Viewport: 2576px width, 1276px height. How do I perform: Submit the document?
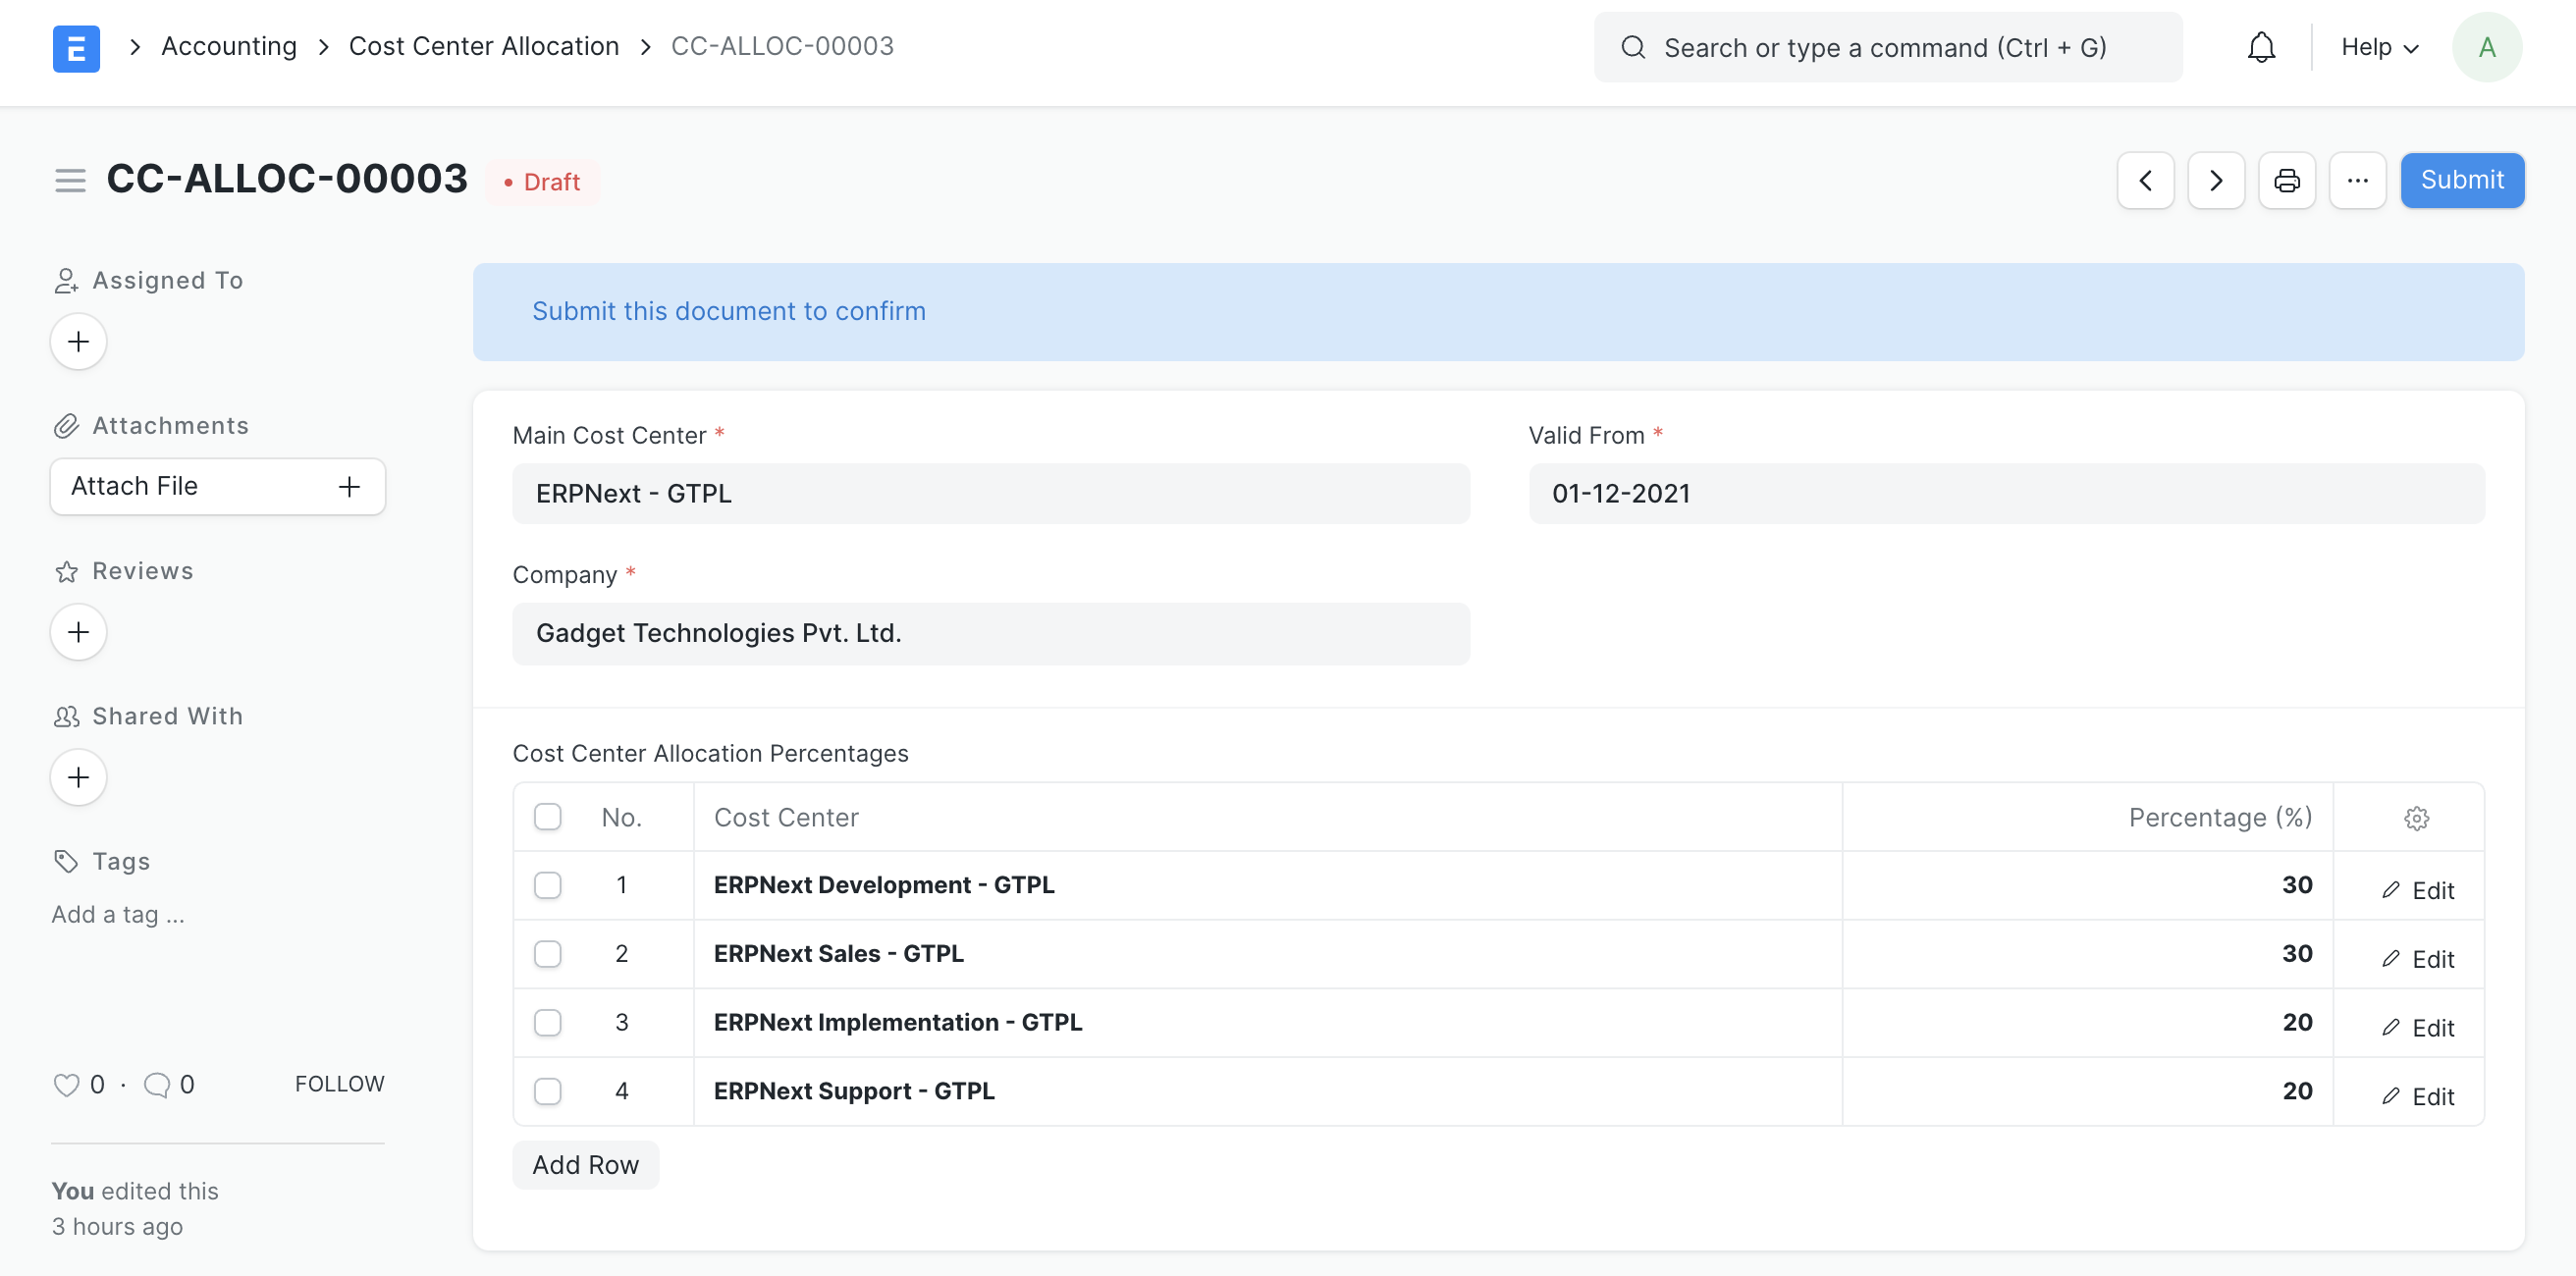(x=2462, y=180)
